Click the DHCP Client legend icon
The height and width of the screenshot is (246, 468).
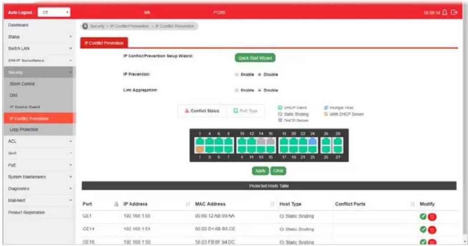(x=280, y=108)
